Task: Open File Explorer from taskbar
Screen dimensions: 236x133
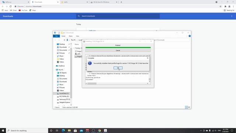Action: pyautogui.click(x=69, y=130)
